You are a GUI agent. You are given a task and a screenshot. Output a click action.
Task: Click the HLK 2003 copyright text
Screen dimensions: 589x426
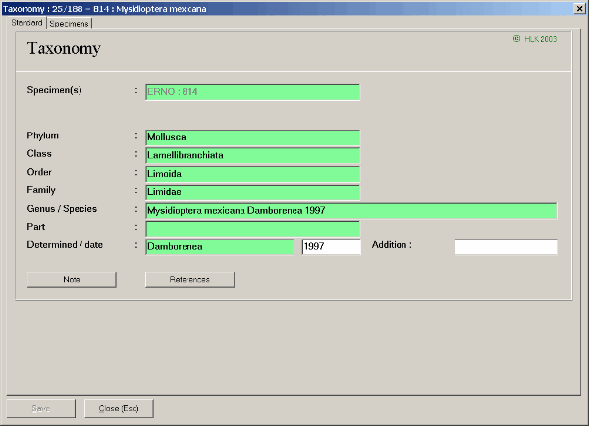point(535,39)
